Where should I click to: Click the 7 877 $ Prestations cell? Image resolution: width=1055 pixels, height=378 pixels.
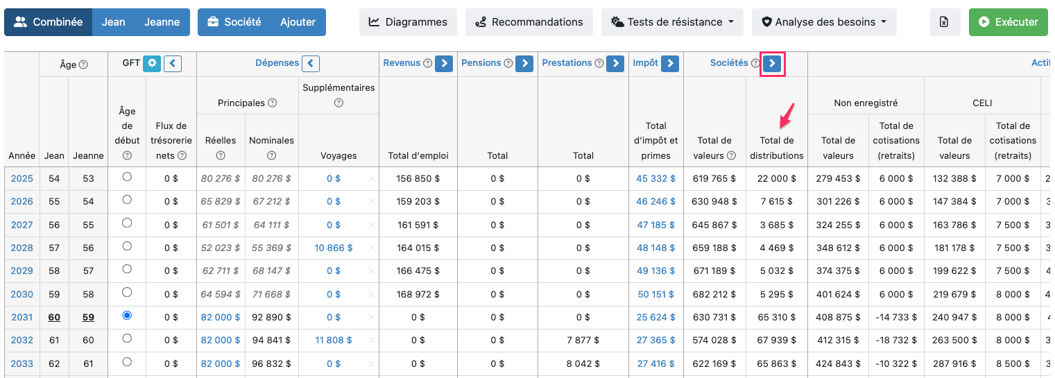[x=583, y=341]
